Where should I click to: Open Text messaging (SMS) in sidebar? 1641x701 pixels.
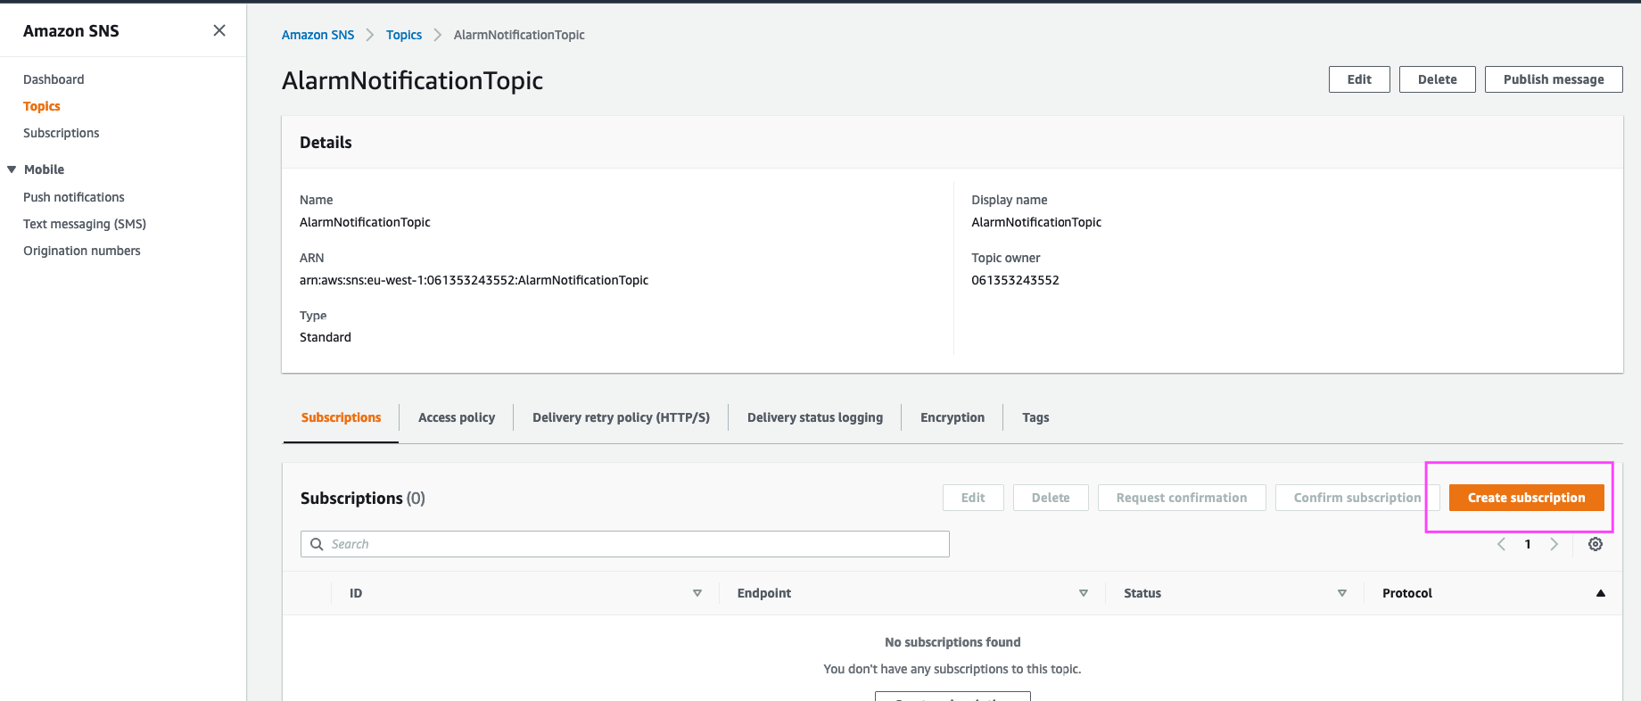[x=85, y=224]
